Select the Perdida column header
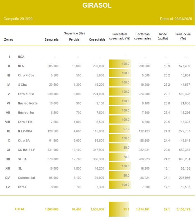Screen dimensions: 196x220 74,40
